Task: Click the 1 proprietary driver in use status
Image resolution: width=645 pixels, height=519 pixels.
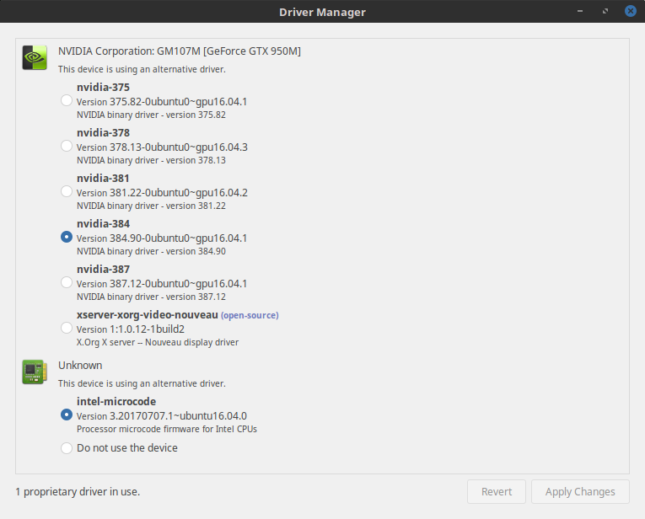Action: pyautogui.click(x=78, y=492)
